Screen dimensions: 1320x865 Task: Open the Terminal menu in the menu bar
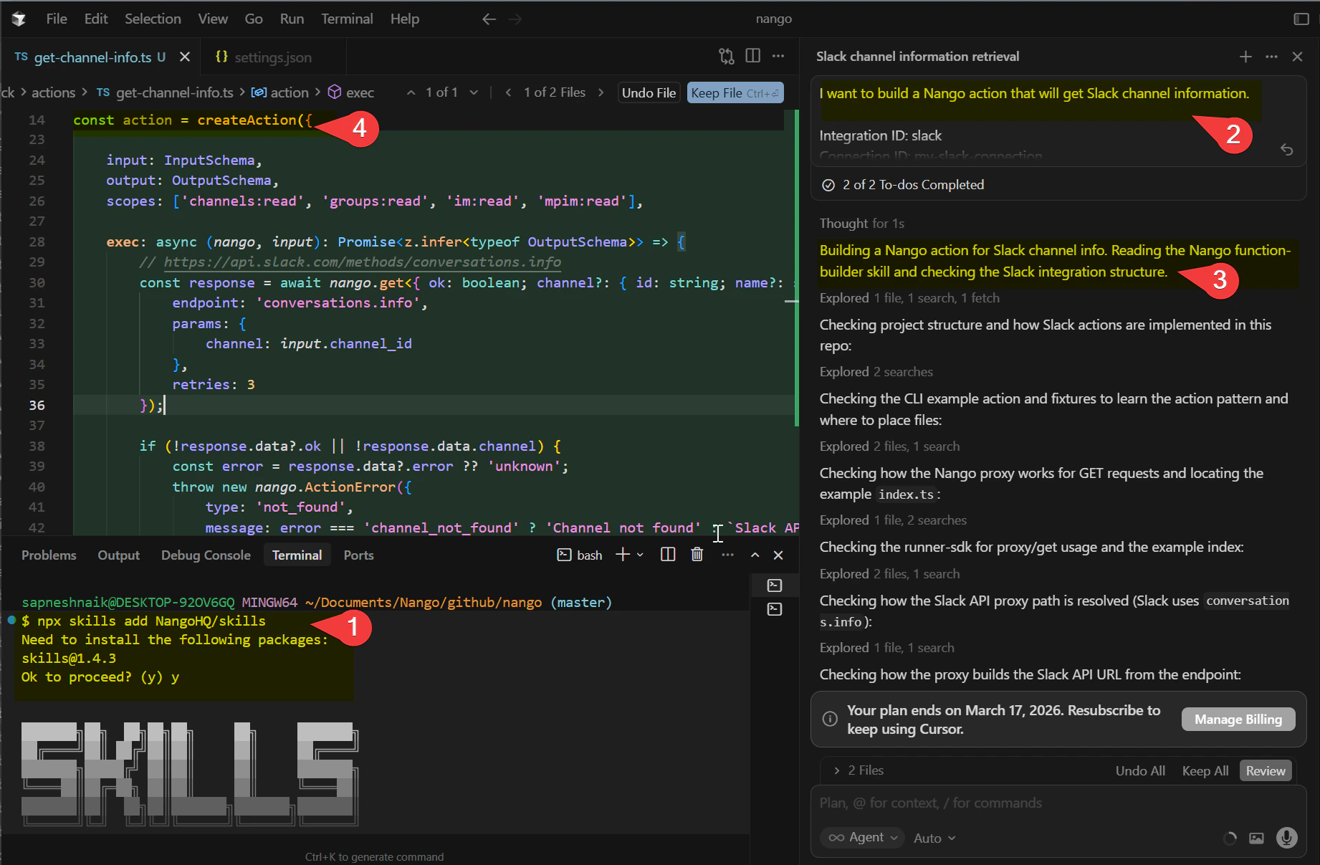pyautogui.click(x=347, y=19)
